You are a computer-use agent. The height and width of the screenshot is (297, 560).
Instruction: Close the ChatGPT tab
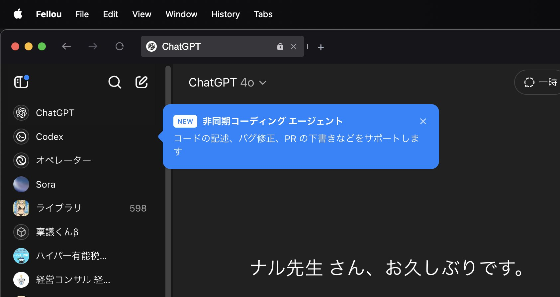tap(294, 46)
